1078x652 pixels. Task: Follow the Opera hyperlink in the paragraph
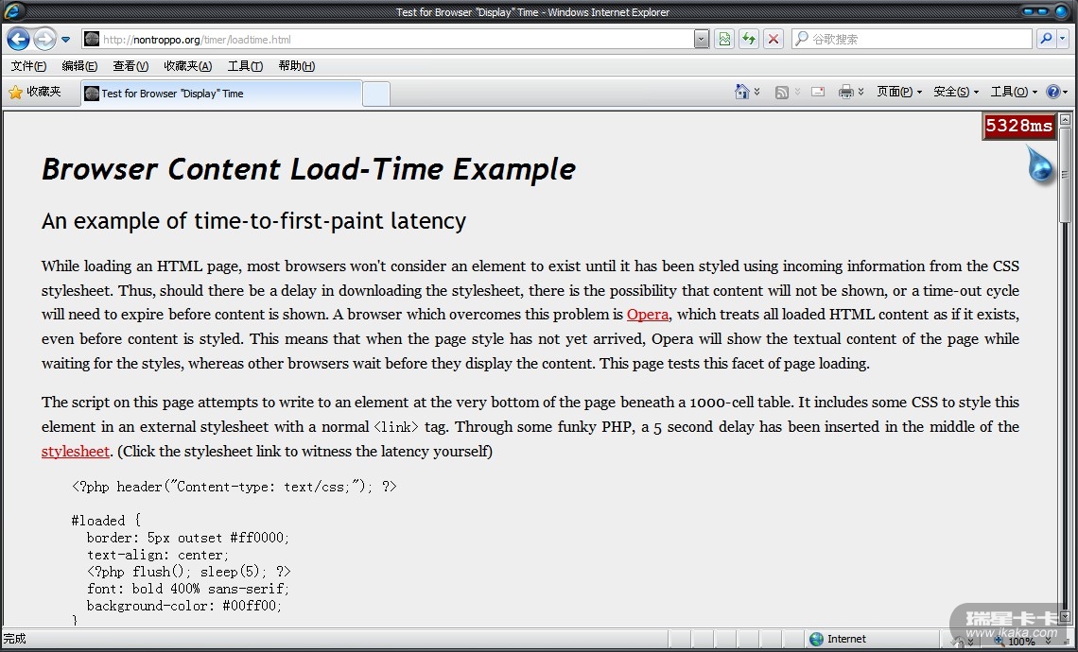pyautogui.click(x=648, y=315)
